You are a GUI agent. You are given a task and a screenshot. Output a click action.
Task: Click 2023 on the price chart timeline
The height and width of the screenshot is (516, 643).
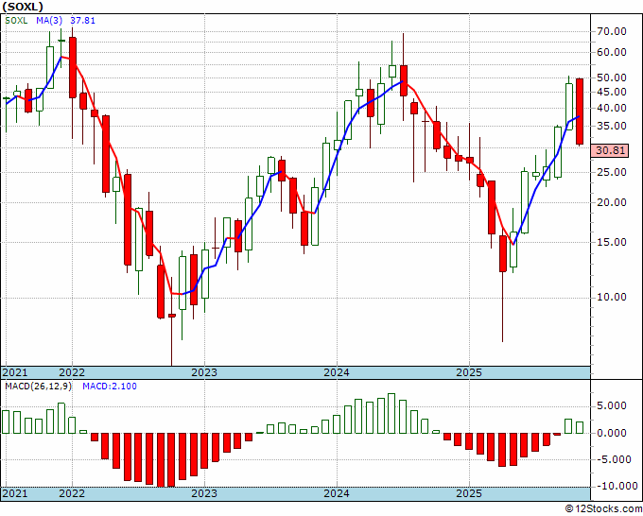(204, 373)
